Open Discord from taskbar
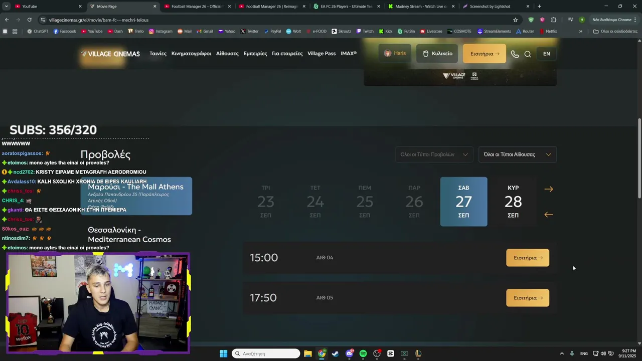The width and height of the screenshot is (642, 361). [350, 353]
